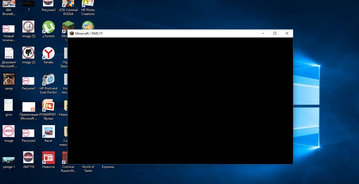Open the Новости desktop icon
This screenshot has height=184, width=359.
(48, 158)
